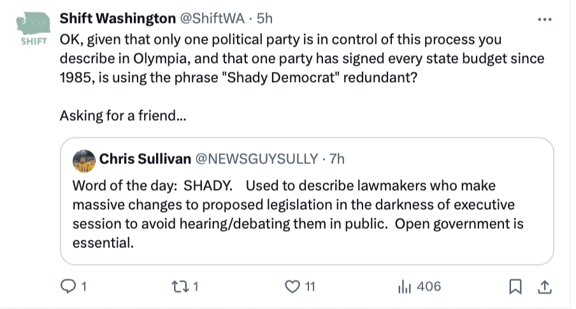Screen dimensions: 576x309
Task: Click the 406 views count
Action: (428, 287)
